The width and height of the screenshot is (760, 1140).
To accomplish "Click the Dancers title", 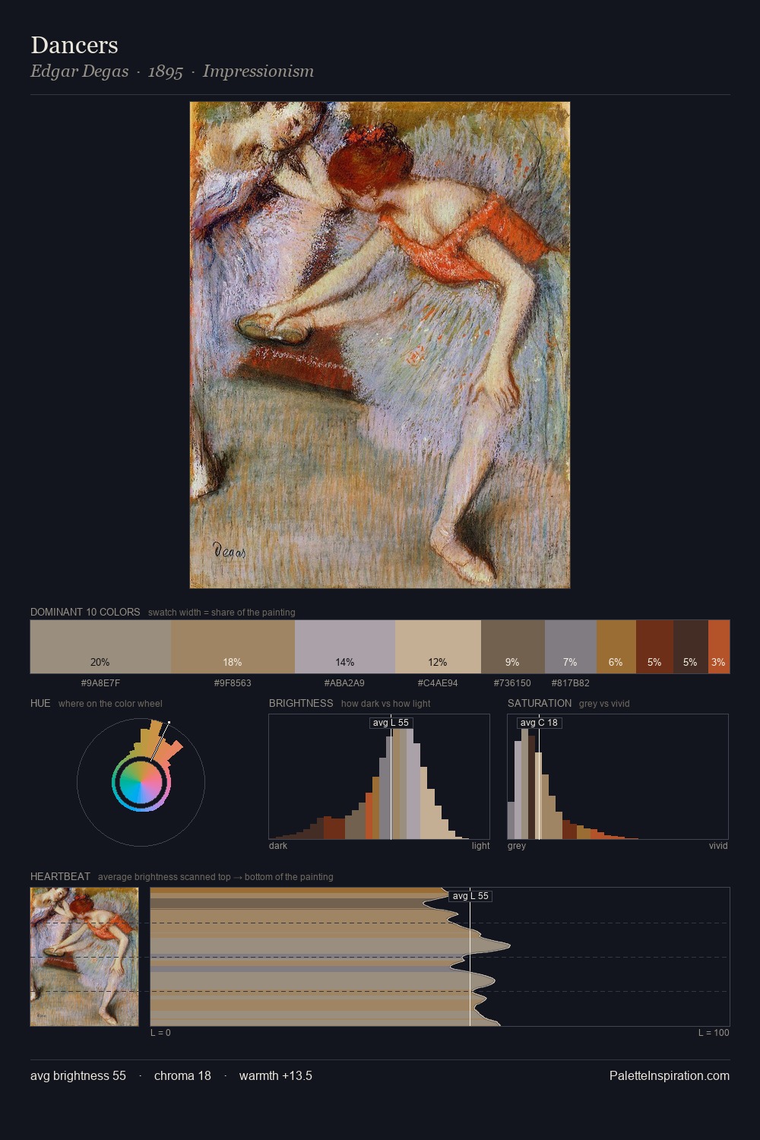I will (74, 45).
